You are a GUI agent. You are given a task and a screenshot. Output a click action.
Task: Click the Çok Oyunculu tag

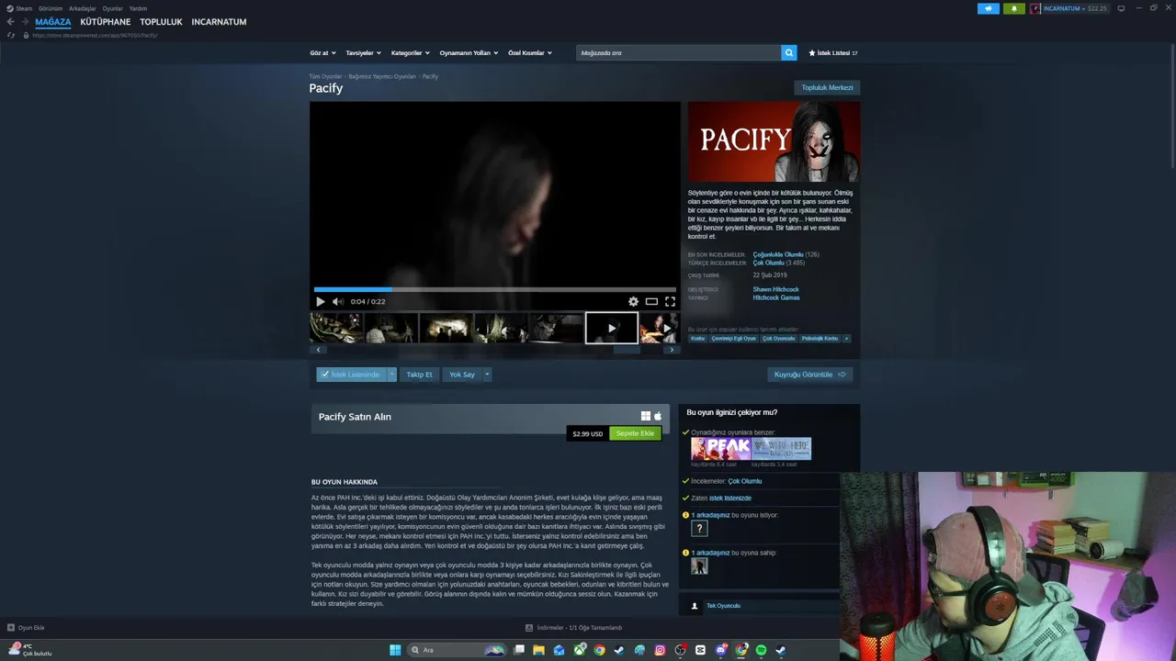[778, 338]
